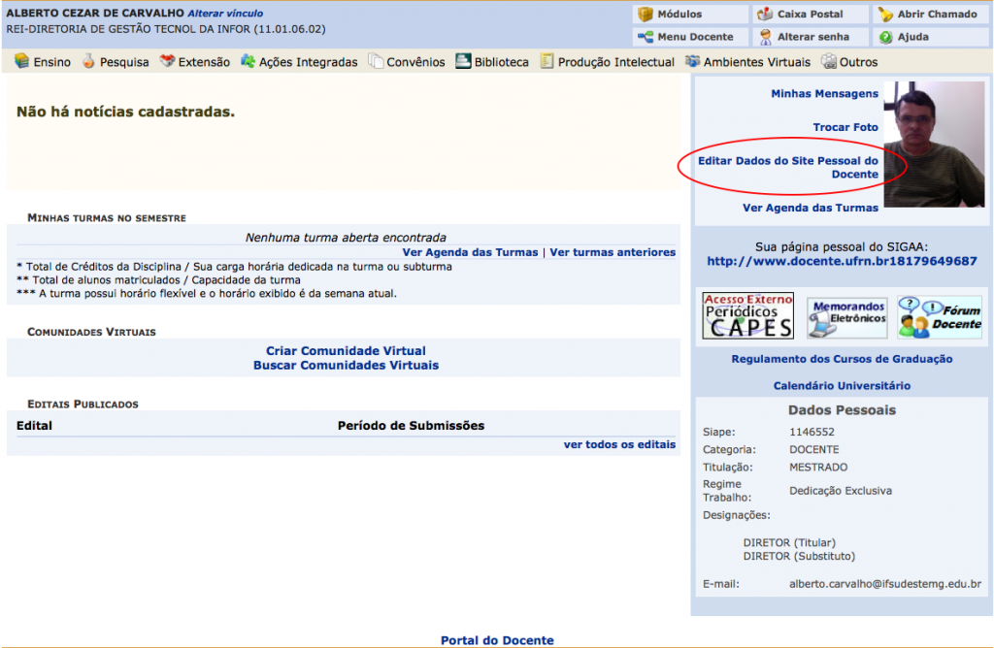Open the Fórum Docente icon

tap(939, 316)
